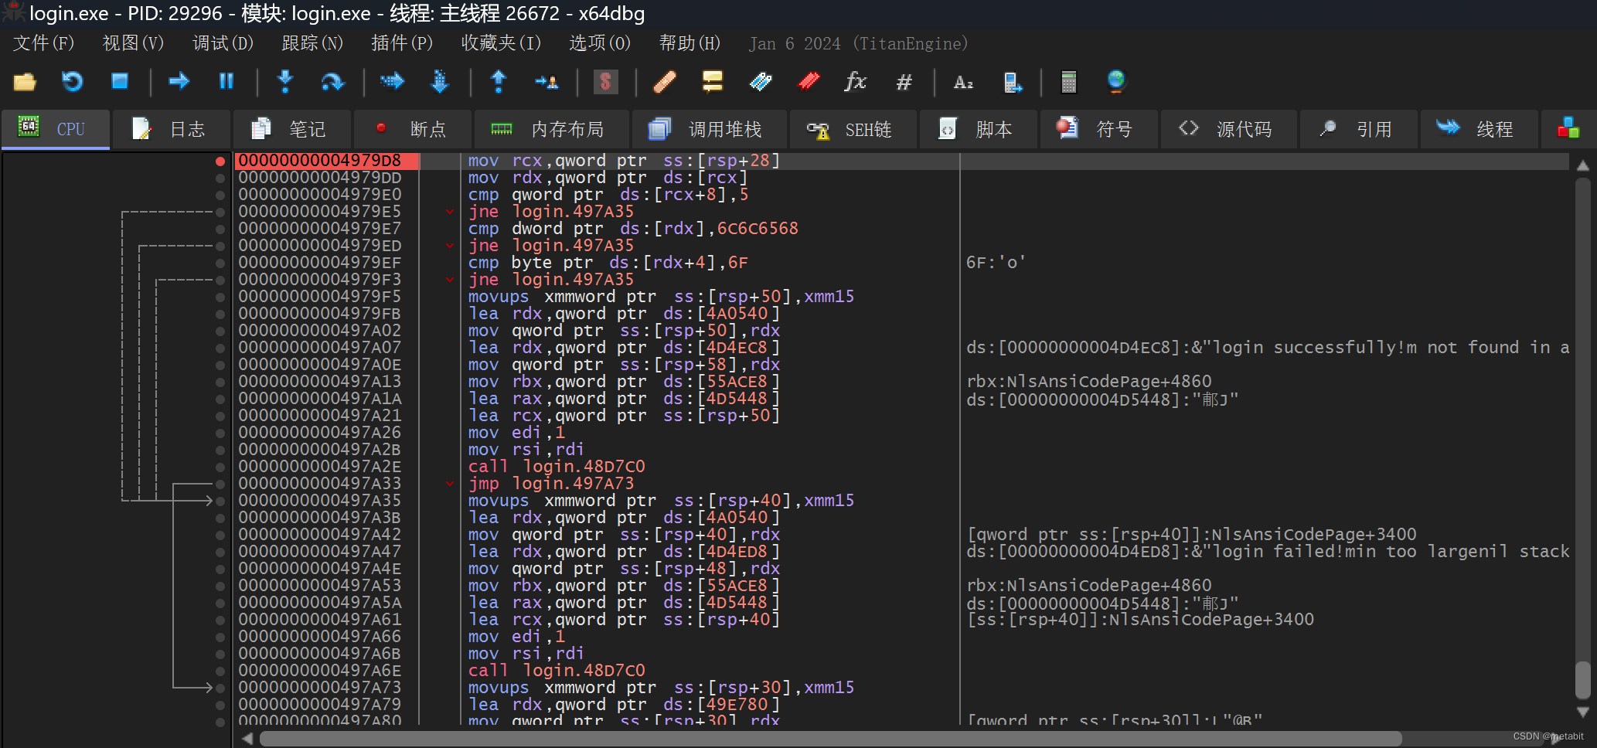
Task: Switch to the 调用堆栈 tab
Action: [710, 129]
